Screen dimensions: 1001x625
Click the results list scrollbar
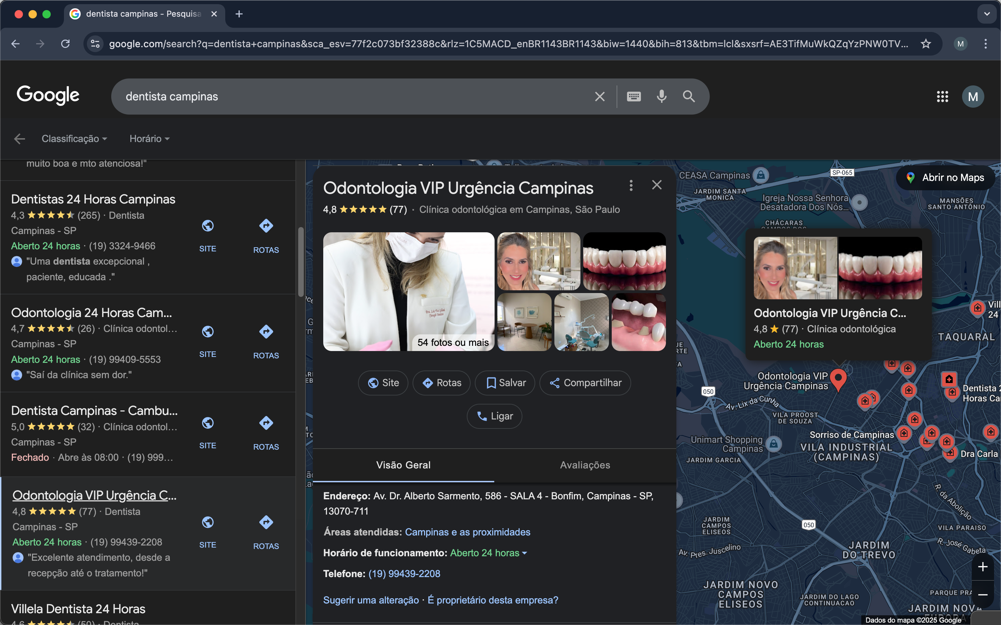coord(301,261)
